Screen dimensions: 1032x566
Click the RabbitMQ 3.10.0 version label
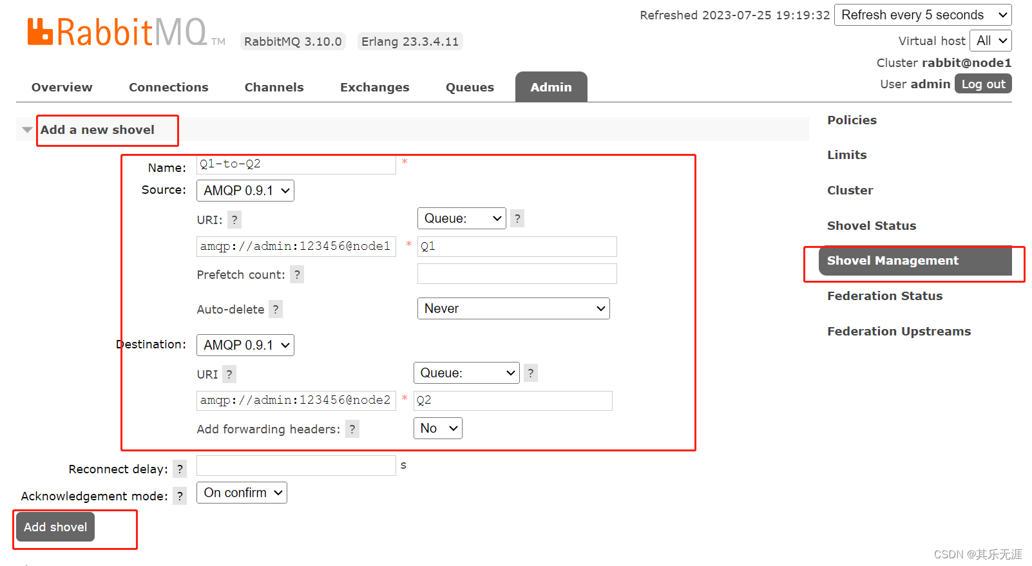293,42
